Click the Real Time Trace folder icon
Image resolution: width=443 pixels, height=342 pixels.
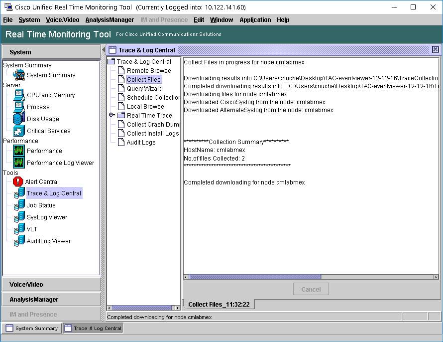tap(121, 116)
